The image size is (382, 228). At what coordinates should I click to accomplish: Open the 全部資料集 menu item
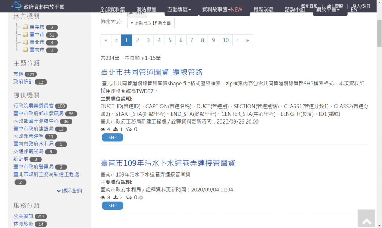pos(112,9)
